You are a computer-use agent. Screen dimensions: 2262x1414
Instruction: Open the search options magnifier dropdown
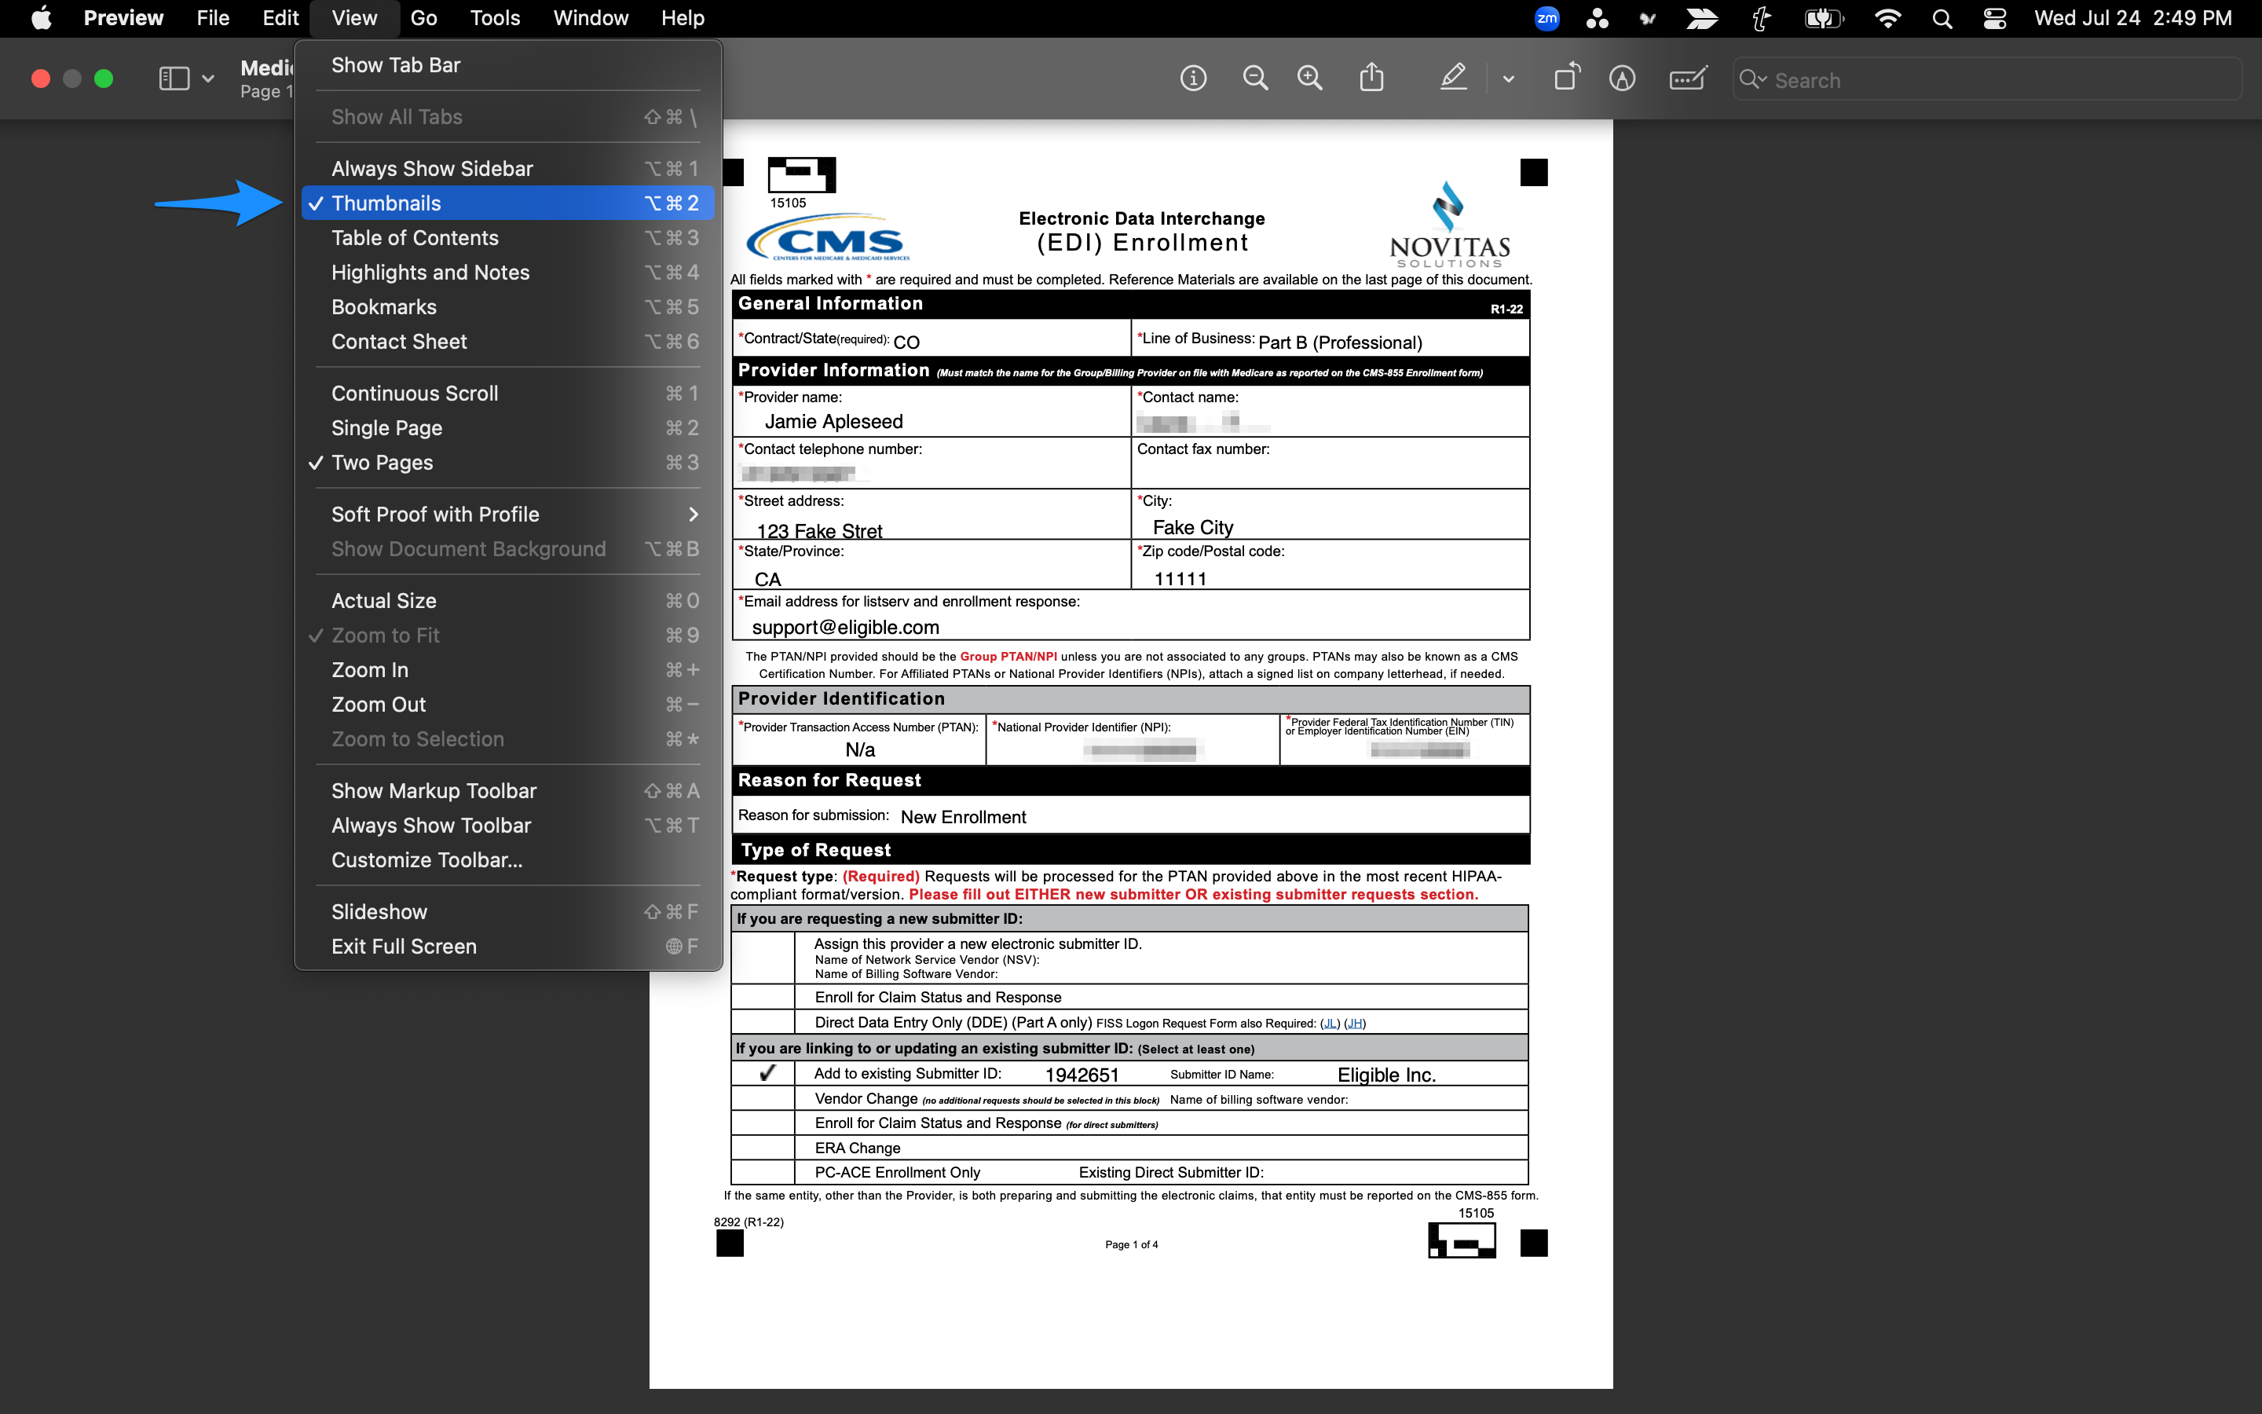click(1751, 79)
